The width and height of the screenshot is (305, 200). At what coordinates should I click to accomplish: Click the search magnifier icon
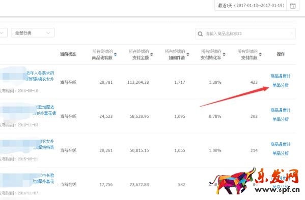click(x=200, y=34)
